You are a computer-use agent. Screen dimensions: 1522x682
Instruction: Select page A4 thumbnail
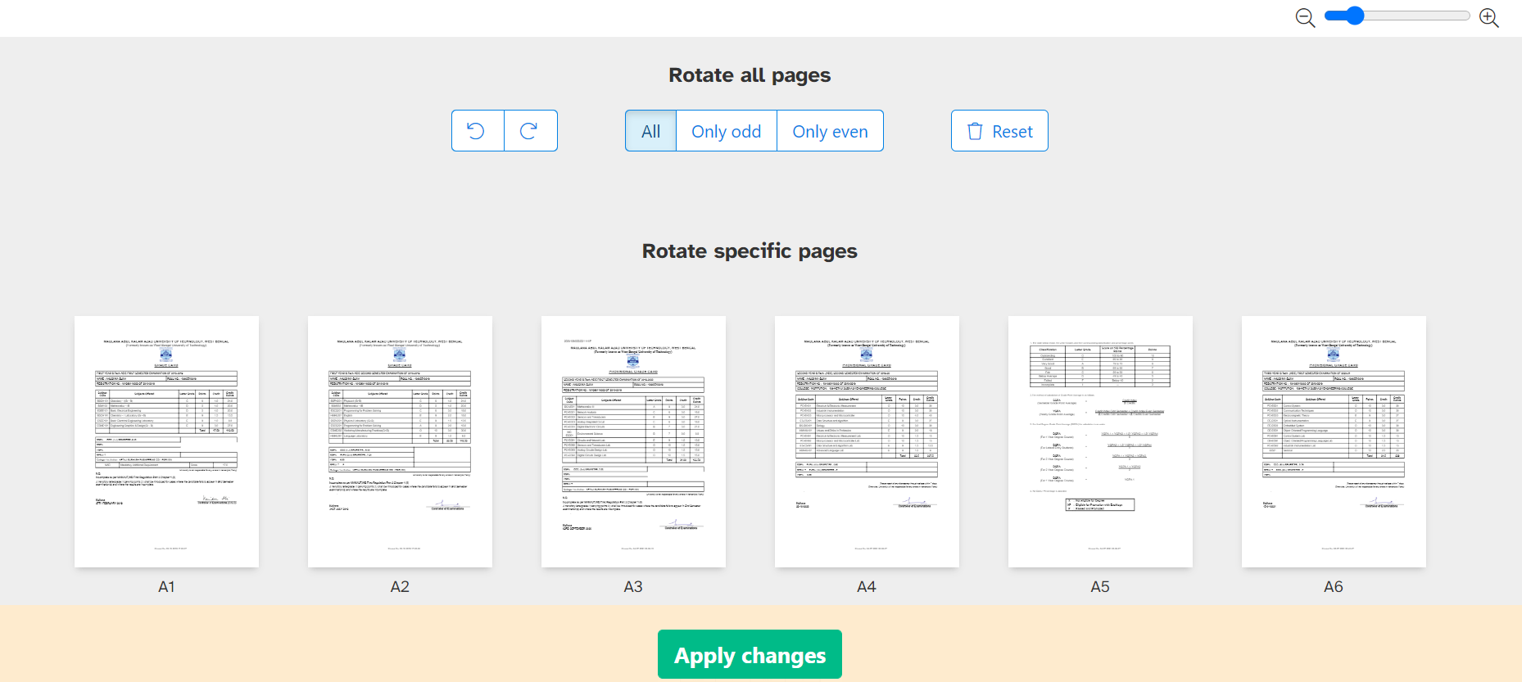tap(867, 441)
